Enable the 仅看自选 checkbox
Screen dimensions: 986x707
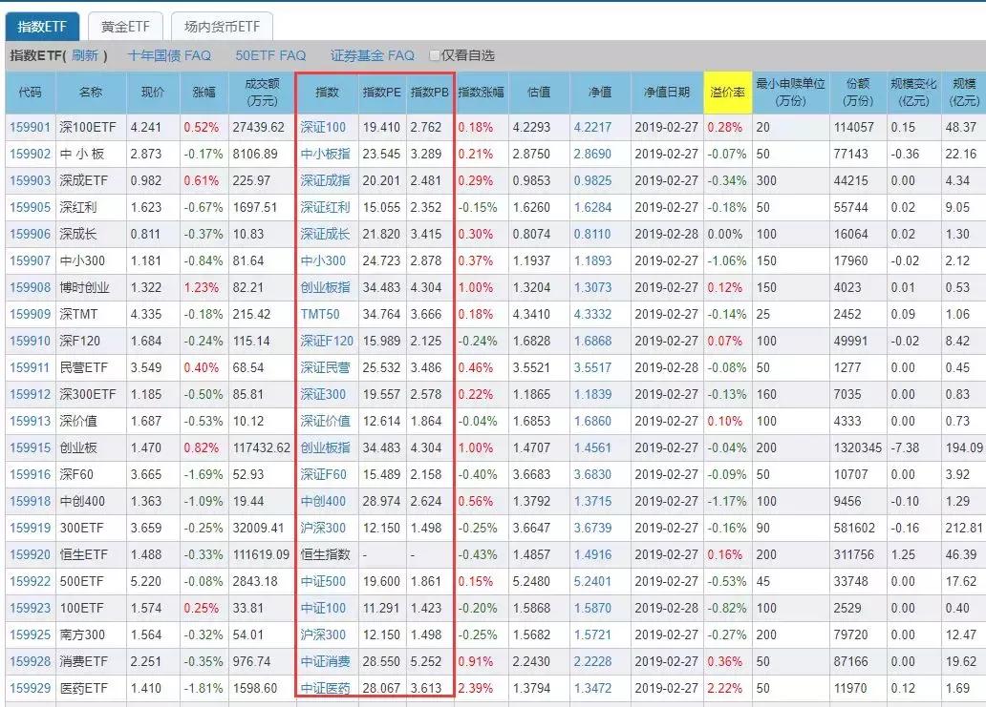point(433,55)
